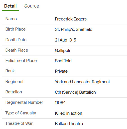
Task: Click the Regiment label
Action: [14, 82]
